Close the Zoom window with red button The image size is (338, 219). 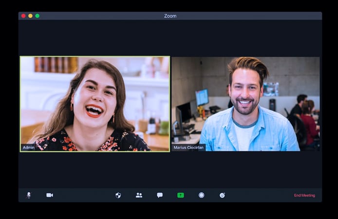tap(23, 16)
